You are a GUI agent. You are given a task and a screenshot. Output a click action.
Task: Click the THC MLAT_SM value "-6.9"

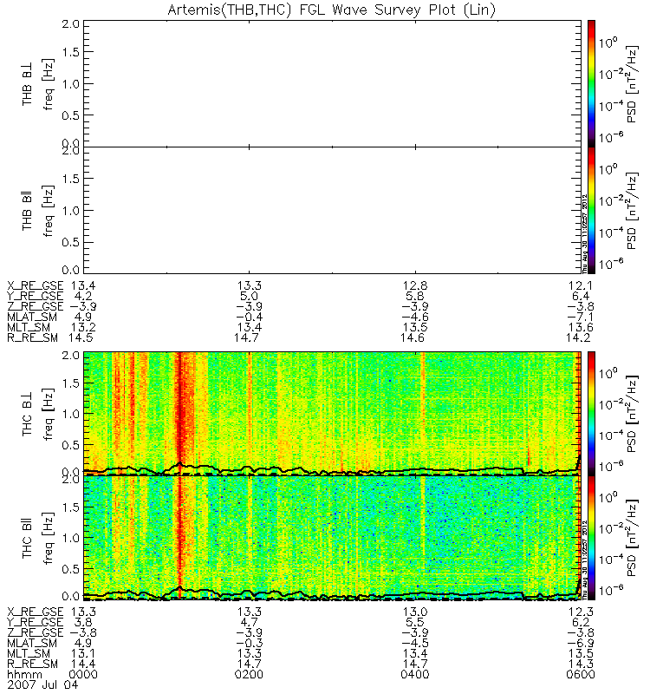[x=581, y=643]
